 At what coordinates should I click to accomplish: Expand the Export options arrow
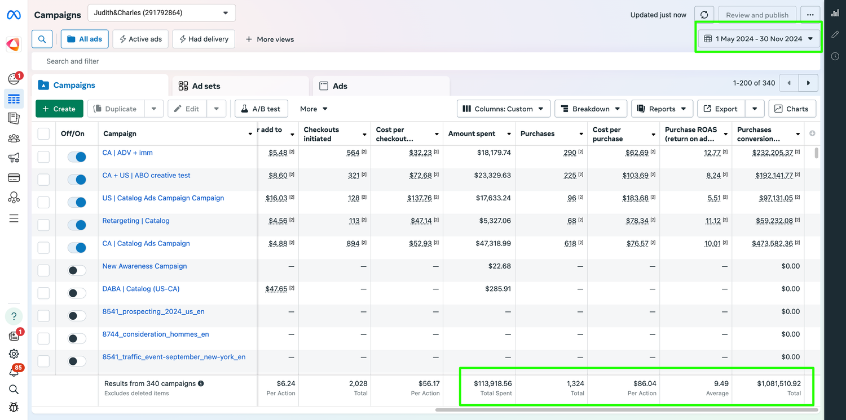755,109
